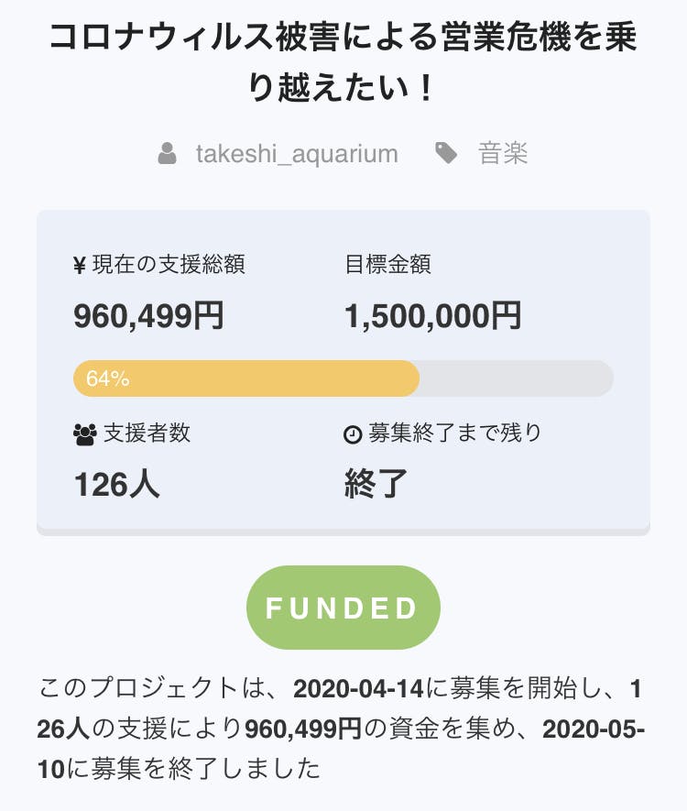687x811 pixels.
Task: Click the 64% funding progress bar
Action: [246, 378]
